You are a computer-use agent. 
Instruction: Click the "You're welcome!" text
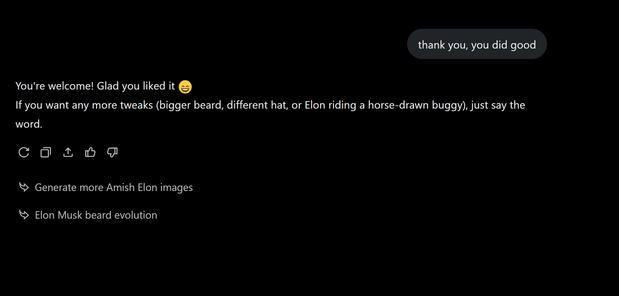click(x=54, y=86)
